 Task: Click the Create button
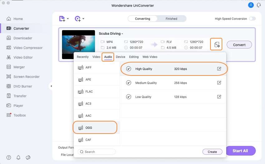tap(212, 152)
